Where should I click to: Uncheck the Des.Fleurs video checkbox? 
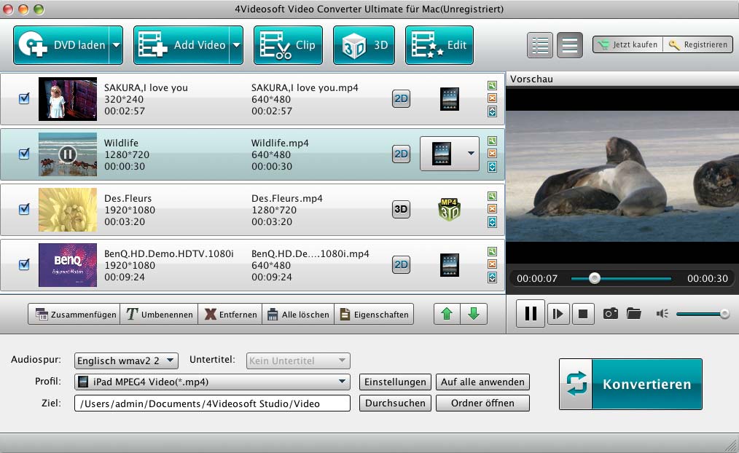point(24,209)
